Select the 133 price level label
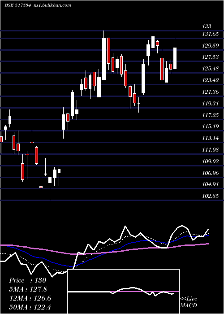 (x=207, y=26)
